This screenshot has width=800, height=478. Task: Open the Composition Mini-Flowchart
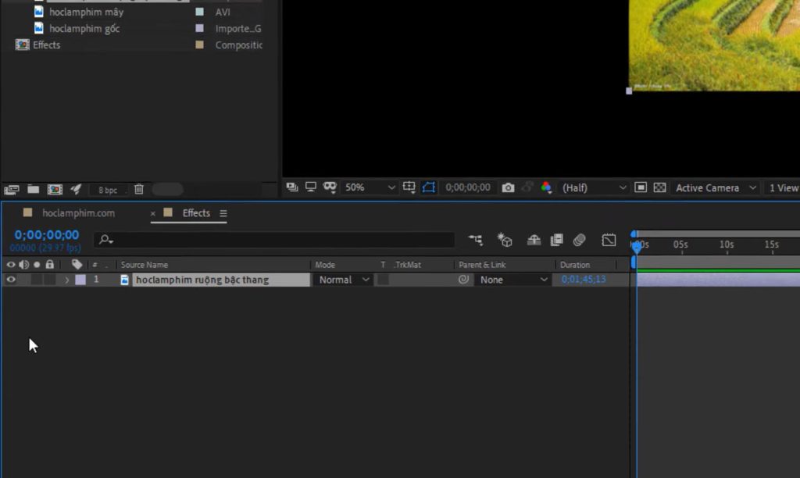pyautogui.click(x=475, y=241)
